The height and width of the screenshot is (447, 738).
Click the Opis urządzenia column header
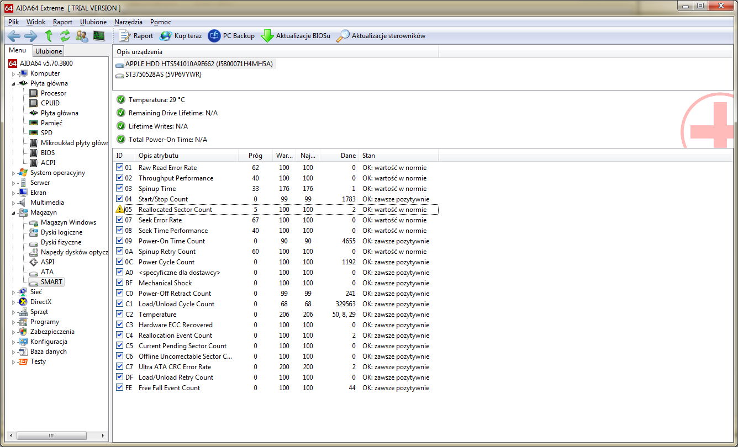tap(275, 52)
